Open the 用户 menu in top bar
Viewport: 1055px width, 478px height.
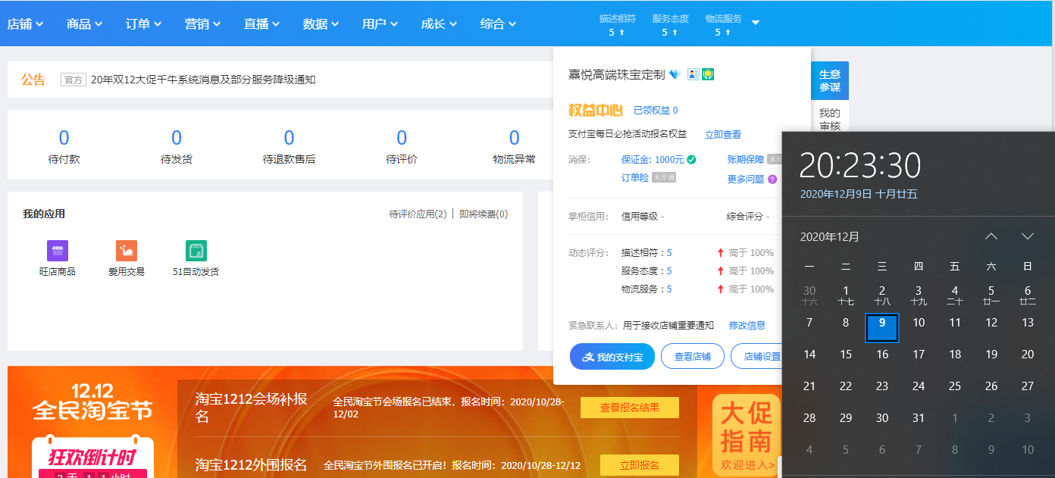click(380, 23)
